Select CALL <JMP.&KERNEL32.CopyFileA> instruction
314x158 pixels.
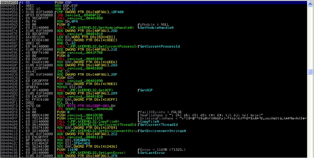pyautogui.click(x=88, y=122)
